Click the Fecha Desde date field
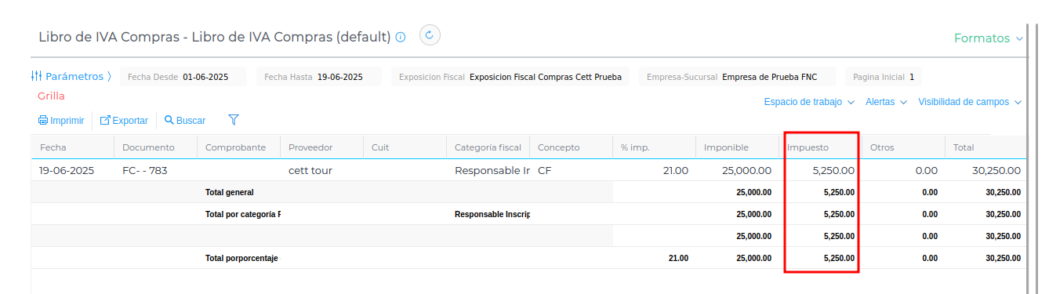The height and width of the screenshot is (294, 1049). 183,77
